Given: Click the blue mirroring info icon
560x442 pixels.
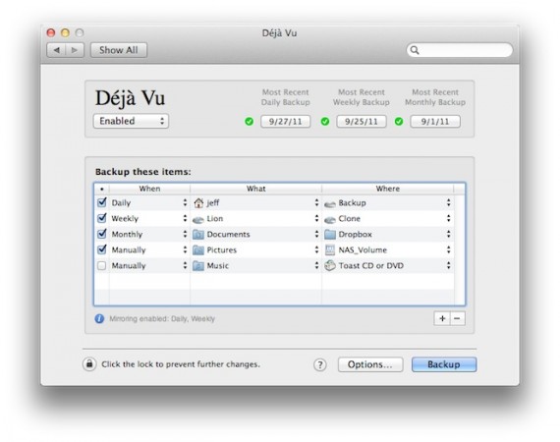Looking at the screenshot, I should tap(99, 318).
